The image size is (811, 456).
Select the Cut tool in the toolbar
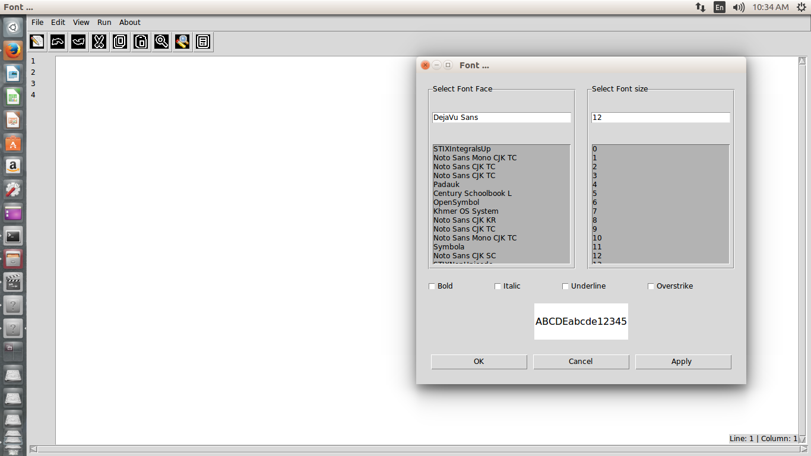[x=99, y=42]
